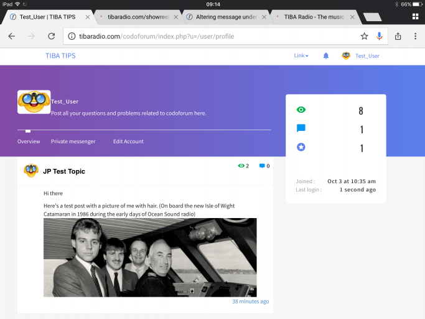Select the Edit Account tab

point(128,141)
